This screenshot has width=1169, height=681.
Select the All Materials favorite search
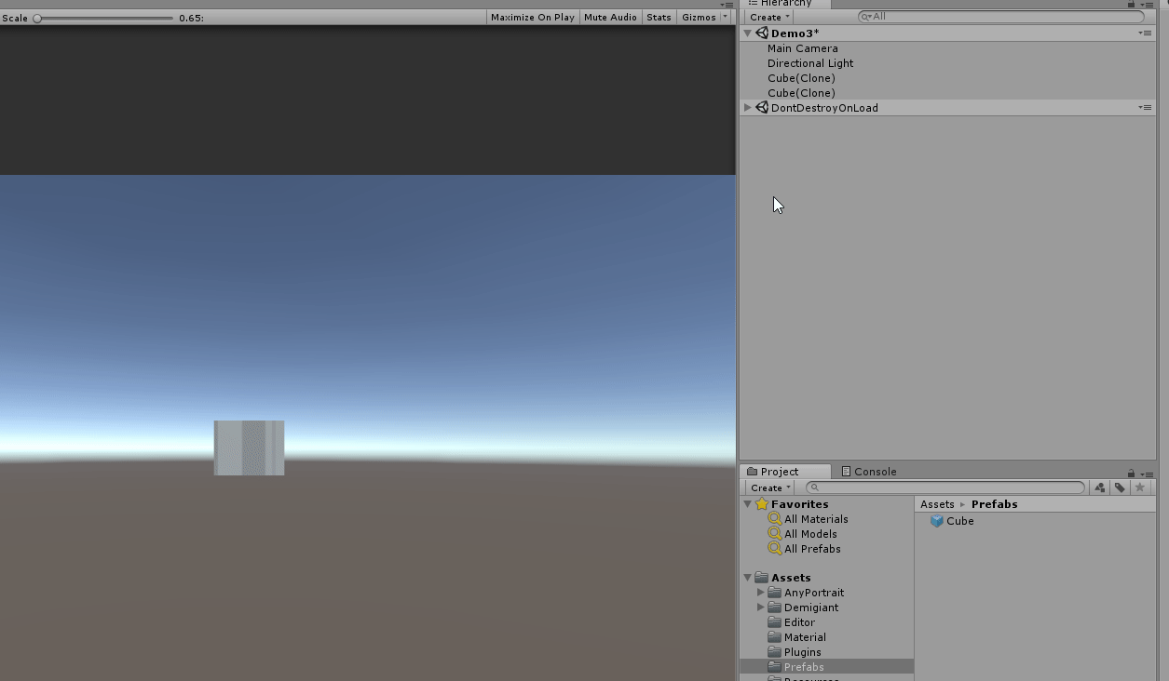click(x=815, y=519)
